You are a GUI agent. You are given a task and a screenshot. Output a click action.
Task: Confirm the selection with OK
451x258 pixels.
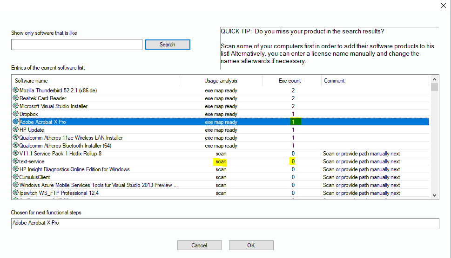tap(251, 245)
